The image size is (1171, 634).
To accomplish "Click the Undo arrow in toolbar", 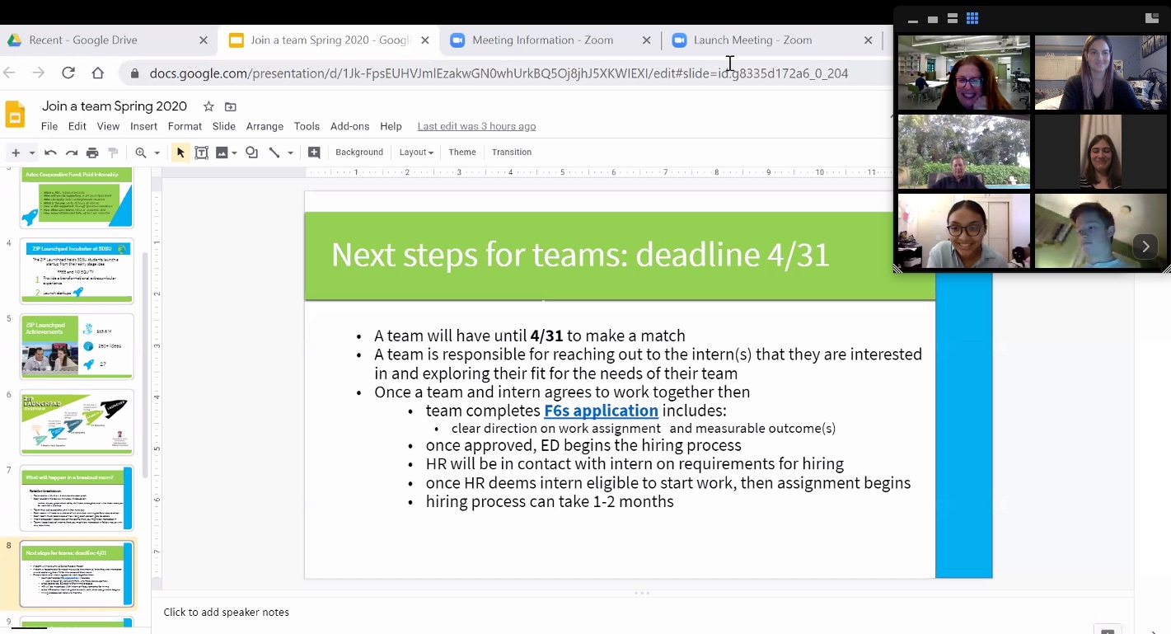I will [x=50, y=153].
